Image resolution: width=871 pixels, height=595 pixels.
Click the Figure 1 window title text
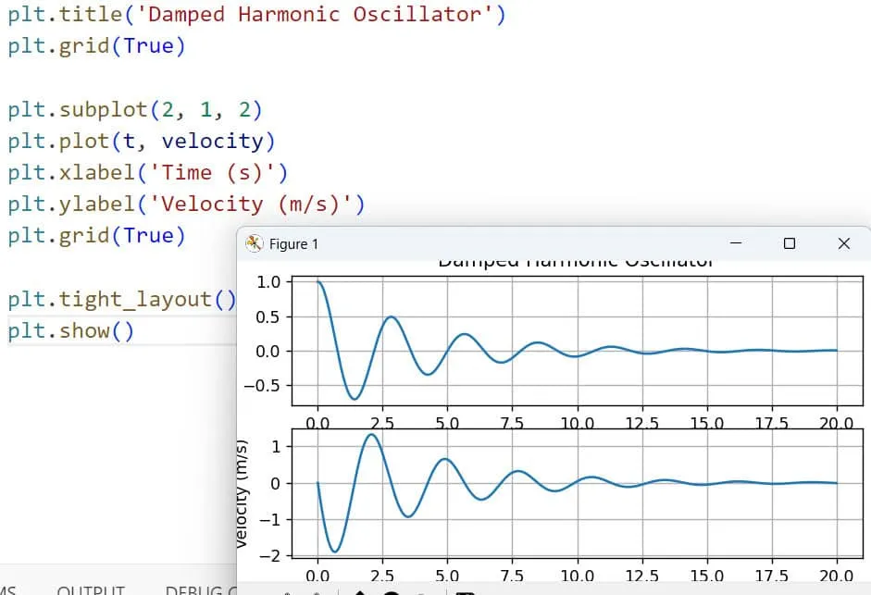point(293,244)
